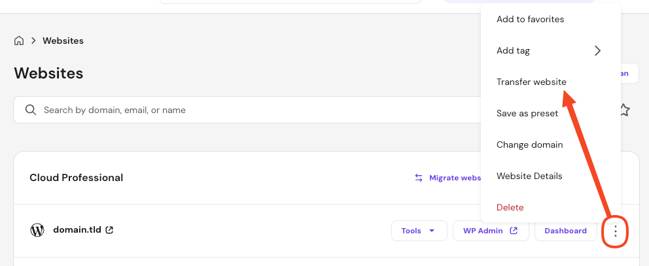This screenshot has width=649, height=266.
Task: Click the WordPress logo beside domain.tld
Action: (37, 230)
